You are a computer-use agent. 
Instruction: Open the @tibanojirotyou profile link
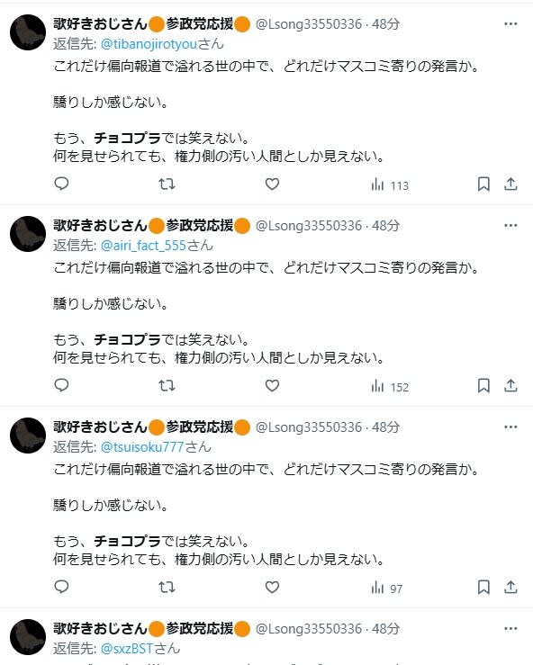[x=149, y=44]
